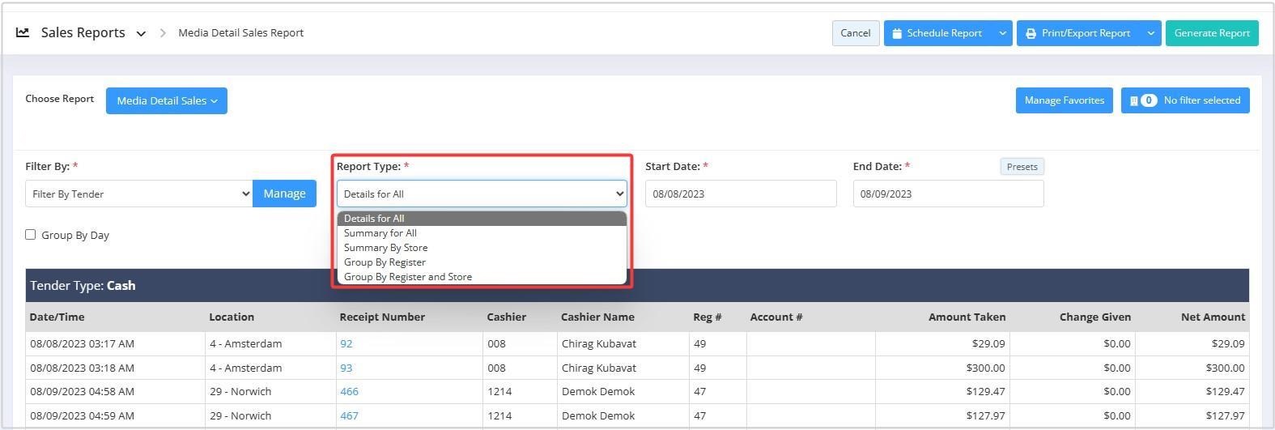The width and height of the screenshot is (1275, 430).
Task: Open the Filter By Tender select box
Action: (x=138, y=194)
